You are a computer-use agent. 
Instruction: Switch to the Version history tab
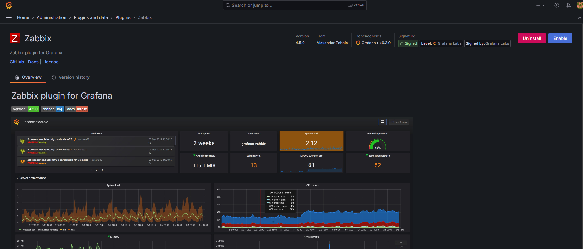coord(70,77)
